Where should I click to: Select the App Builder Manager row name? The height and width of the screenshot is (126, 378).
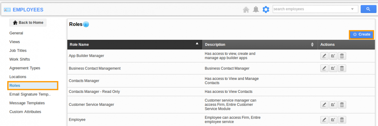[x=86, y=56]
